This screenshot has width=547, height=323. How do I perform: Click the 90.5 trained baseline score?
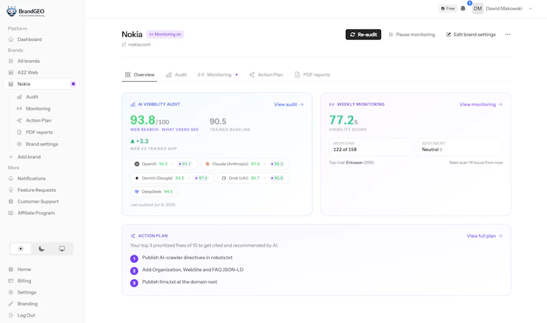[218, 122]
